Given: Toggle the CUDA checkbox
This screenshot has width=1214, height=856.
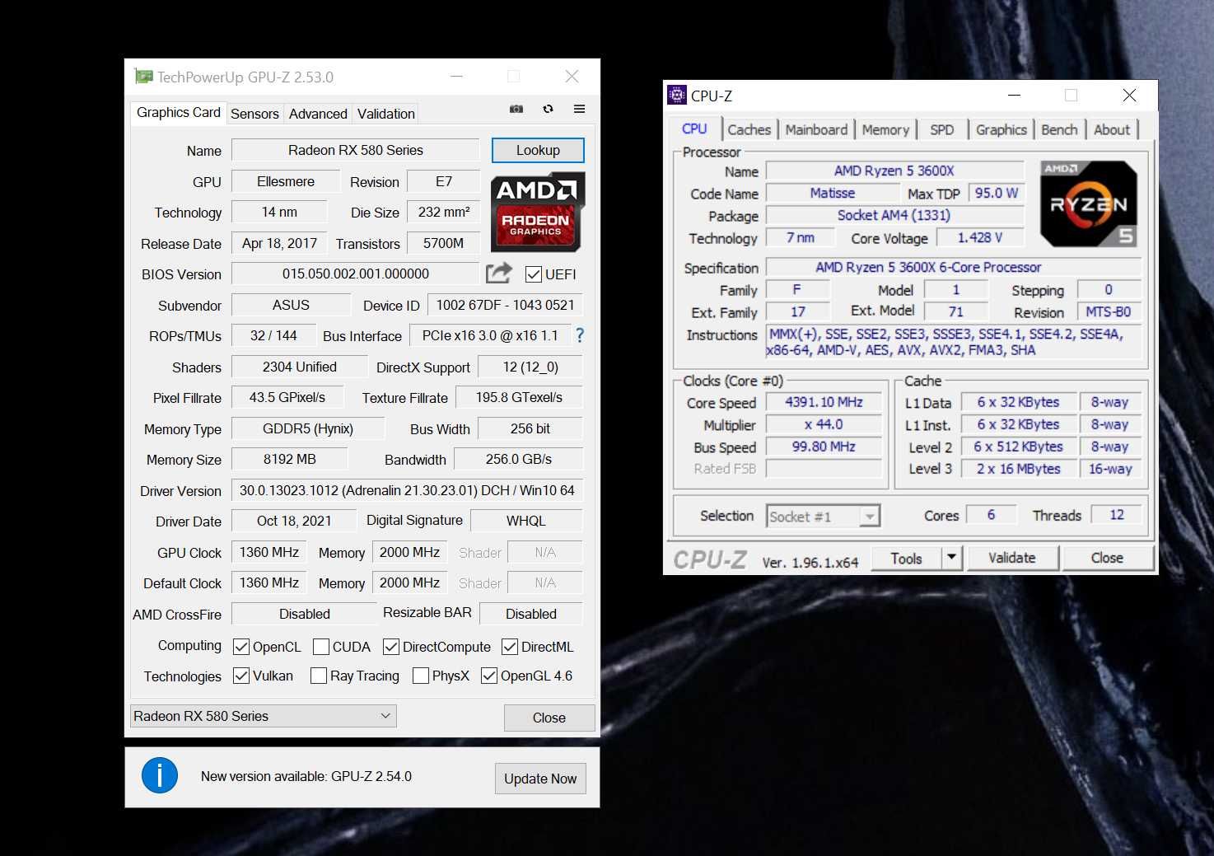Looking at the screenshot, I should tap(321, 647).
